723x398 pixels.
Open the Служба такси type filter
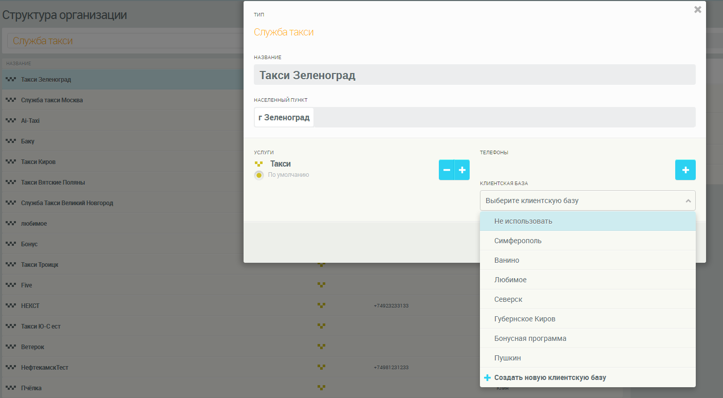pos(123,41)
